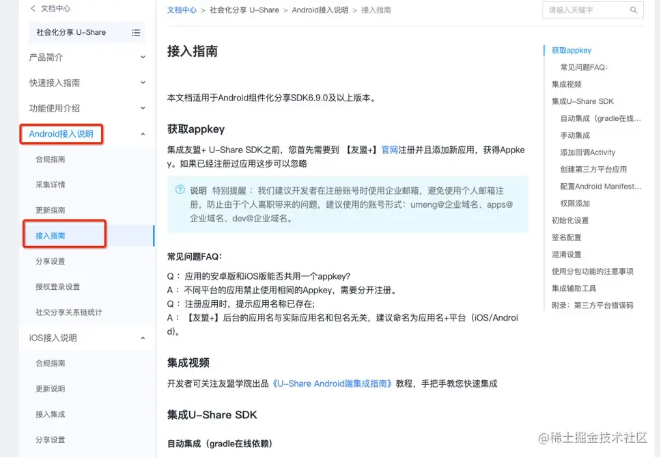Screen dimensions: 661x458
Task: Open 合规指南 under Android接入说明
Action: pyautogui.click(x=50, y=159)
